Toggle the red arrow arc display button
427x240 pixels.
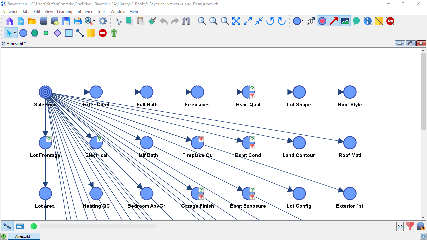334,21
